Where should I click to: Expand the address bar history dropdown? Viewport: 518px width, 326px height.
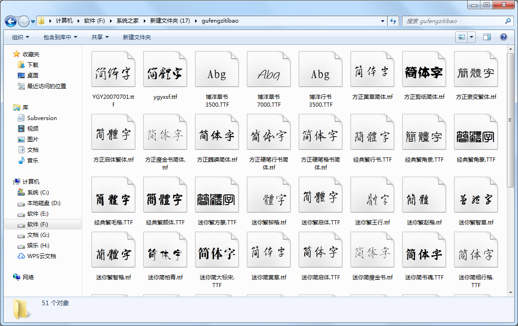[382, 21]
